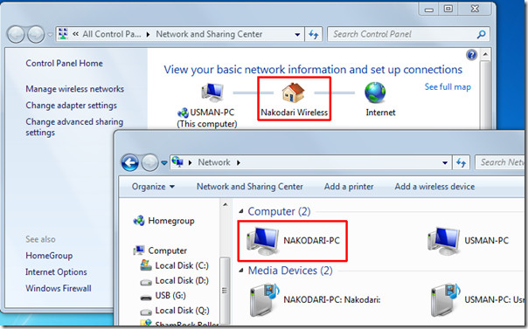Click the Network breadcrumb segment
This screenshot has width=528, height=329.
[214, 162]
